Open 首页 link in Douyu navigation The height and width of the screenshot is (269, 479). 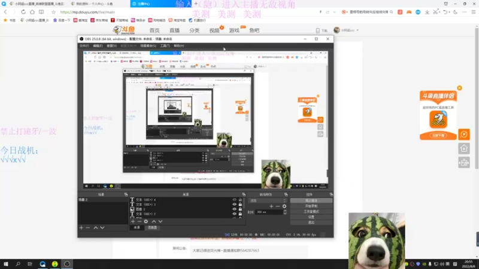154,30
